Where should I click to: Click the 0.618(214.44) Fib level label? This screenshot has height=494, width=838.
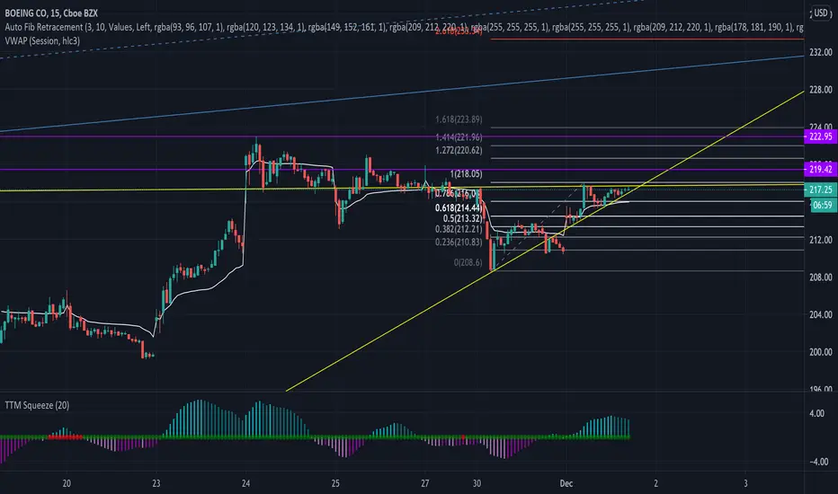click(459, 208)
